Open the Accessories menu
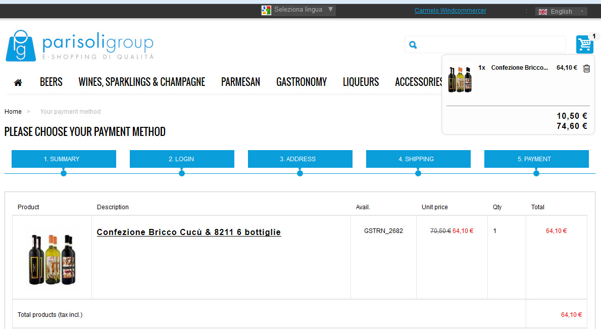The width and height of the screenshot is (601, 329). pyautogui.click(x=419, y=82)
